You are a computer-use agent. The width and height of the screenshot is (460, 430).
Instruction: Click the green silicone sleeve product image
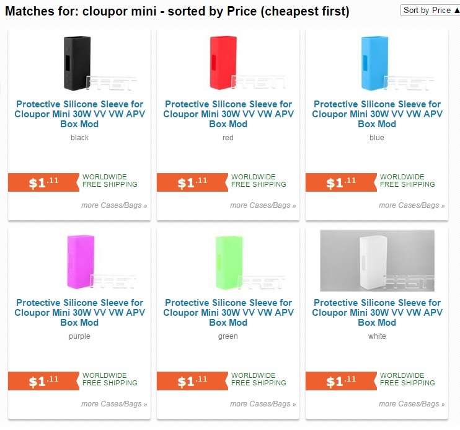[x=228, y=261]
